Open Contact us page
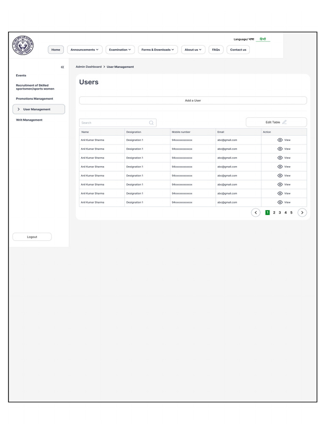325x434 pixels. pyautogui.click(x=238, y=50)
